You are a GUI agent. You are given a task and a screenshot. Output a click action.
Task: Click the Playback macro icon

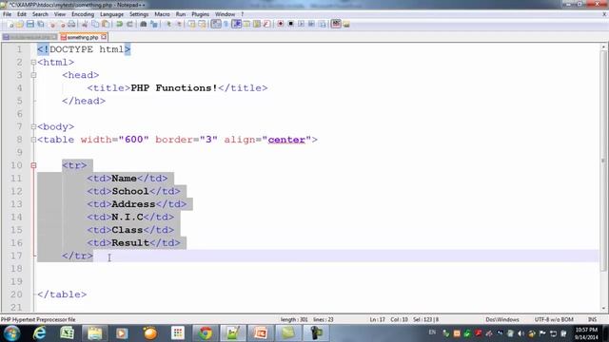point(301,24)
